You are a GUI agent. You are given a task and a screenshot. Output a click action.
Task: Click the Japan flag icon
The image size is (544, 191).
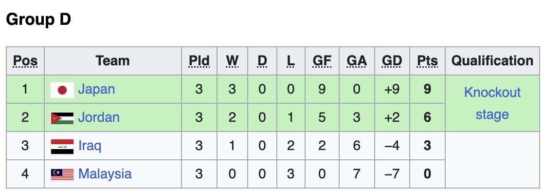[x=62, y=90]
